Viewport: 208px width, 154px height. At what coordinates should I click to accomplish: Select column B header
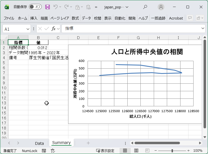click(x=38, y=38)
